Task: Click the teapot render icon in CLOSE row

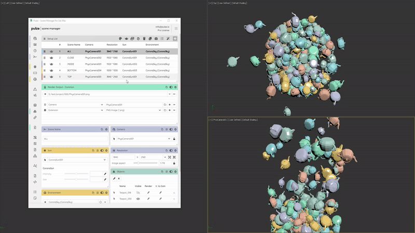Action: click(51, 57)
